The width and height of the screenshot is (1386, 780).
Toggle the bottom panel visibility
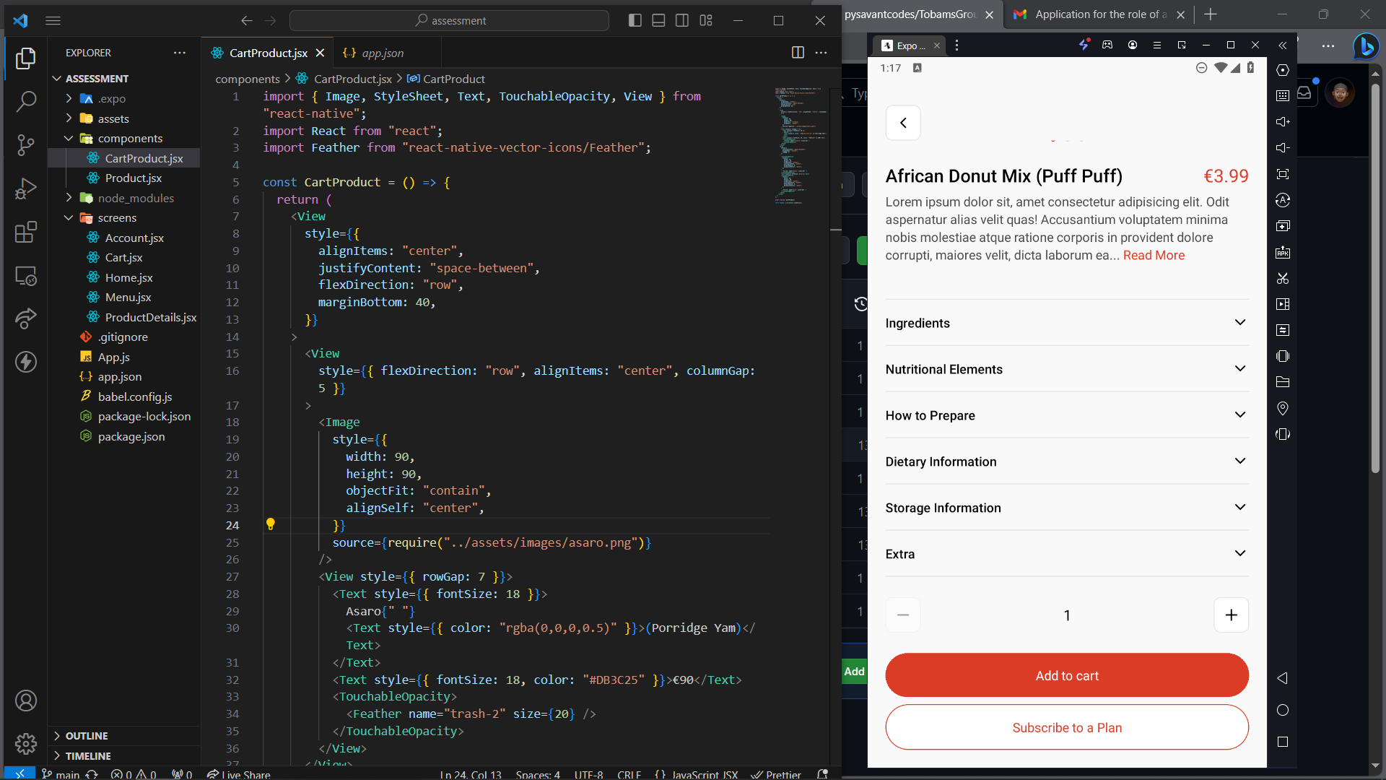click(x=658, y=20)
